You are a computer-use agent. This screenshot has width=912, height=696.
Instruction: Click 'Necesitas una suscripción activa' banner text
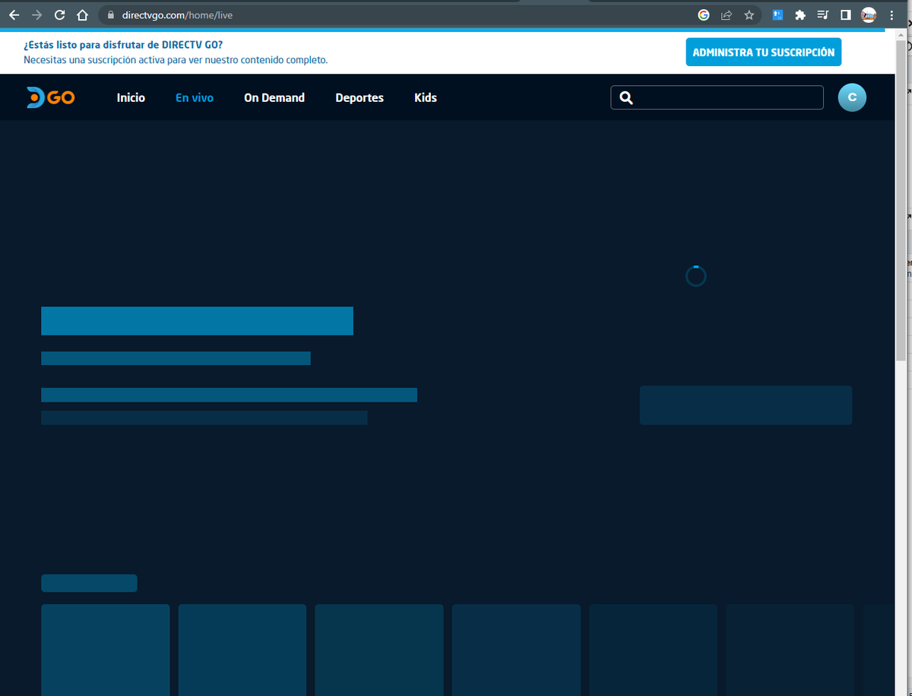[176, 59]
